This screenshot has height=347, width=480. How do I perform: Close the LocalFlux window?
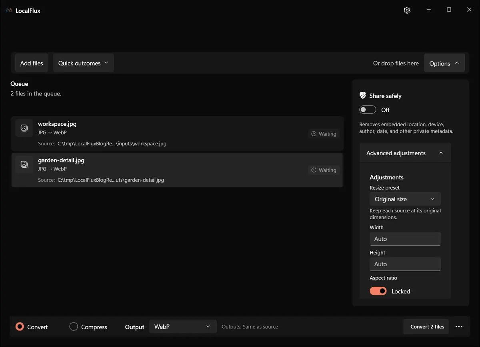[469, 10]
